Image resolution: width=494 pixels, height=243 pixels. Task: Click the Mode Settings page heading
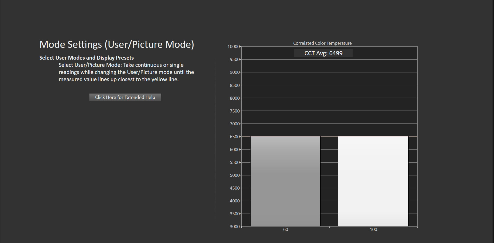pos(117,44)
